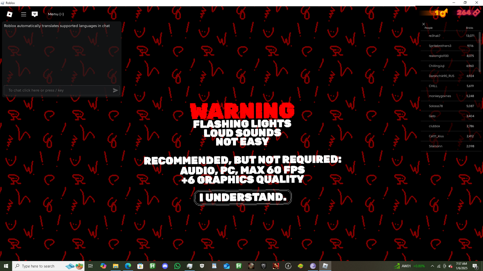
Task: Click the golden key counter icon
Action: pos(444,13)
